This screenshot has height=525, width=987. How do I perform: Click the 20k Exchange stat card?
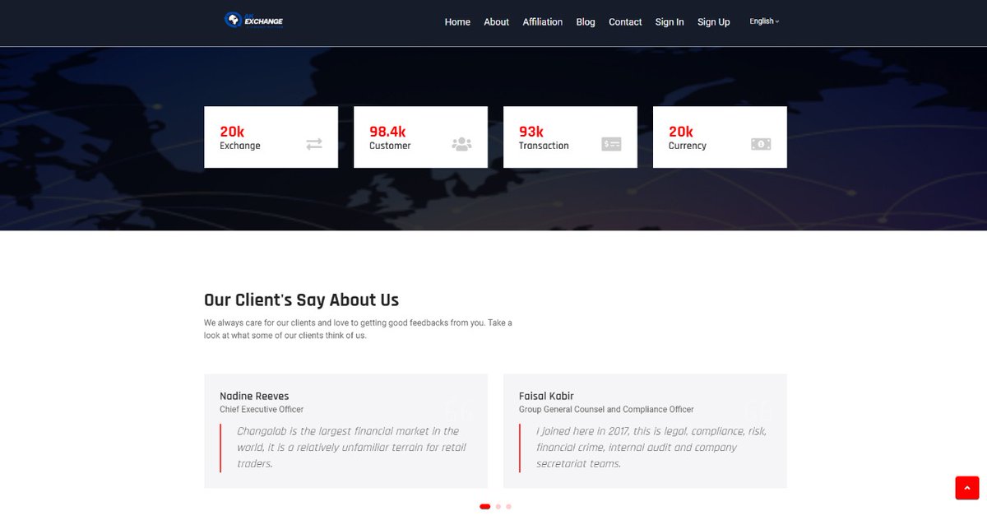pos(271,137)
